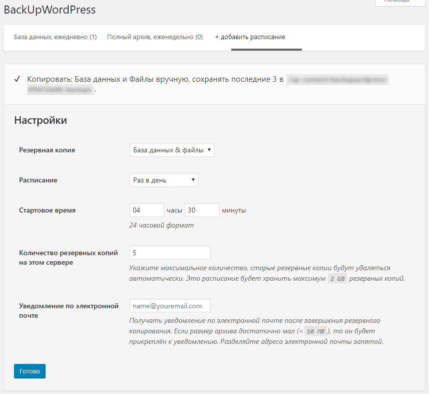Select the + добавить расписание tab
The image size is (429, 394).
pos(250,37)
